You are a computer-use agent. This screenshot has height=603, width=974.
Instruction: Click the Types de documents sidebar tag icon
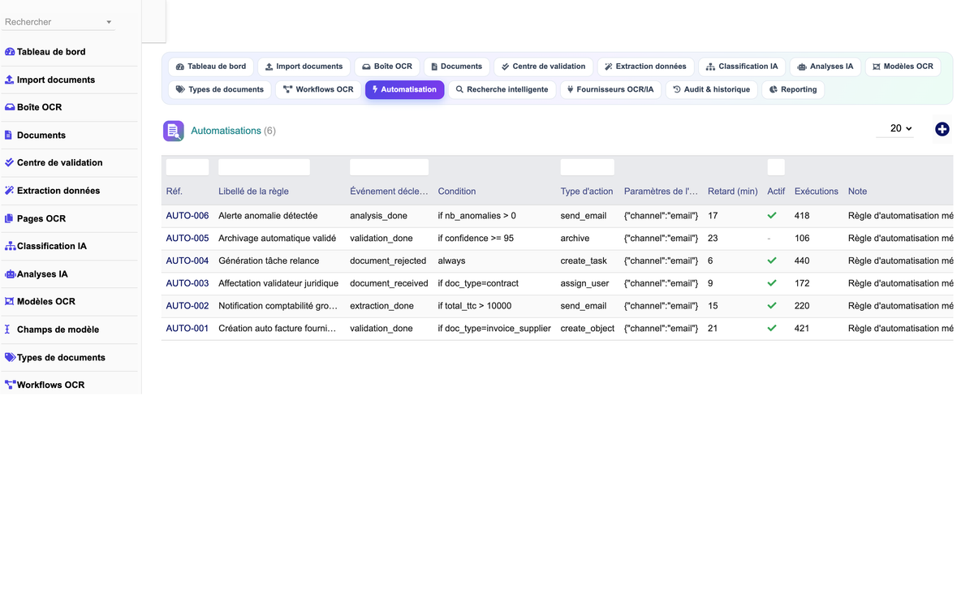(11, 357)
